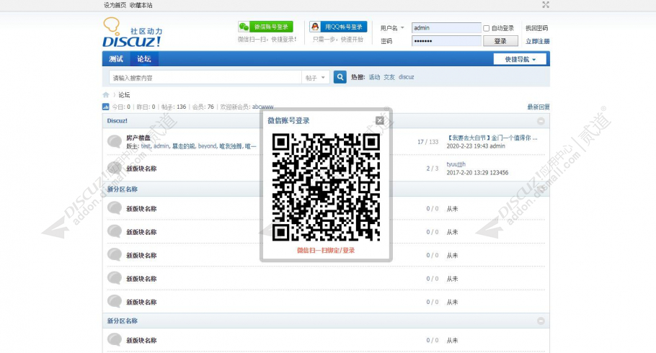Click the blue search magnifier button
Viewport: 656px width, 353px height.
click(x=340, y=77)
